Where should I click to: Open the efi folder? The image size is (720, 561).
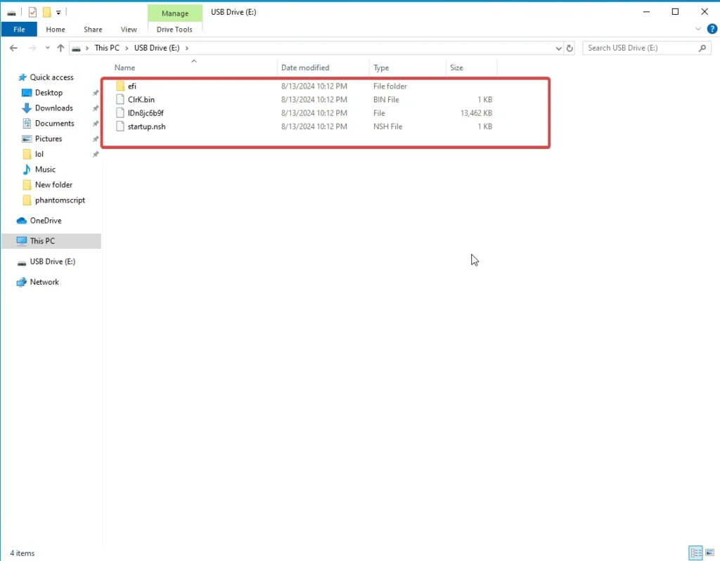click(132, 86)
